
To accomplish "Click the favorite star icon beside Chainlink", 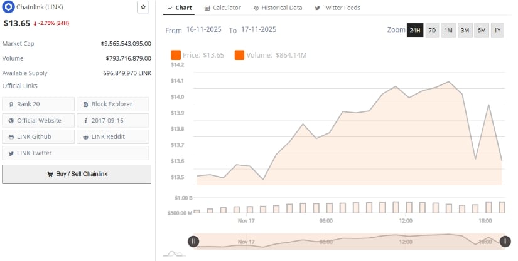I will (143, 8).
